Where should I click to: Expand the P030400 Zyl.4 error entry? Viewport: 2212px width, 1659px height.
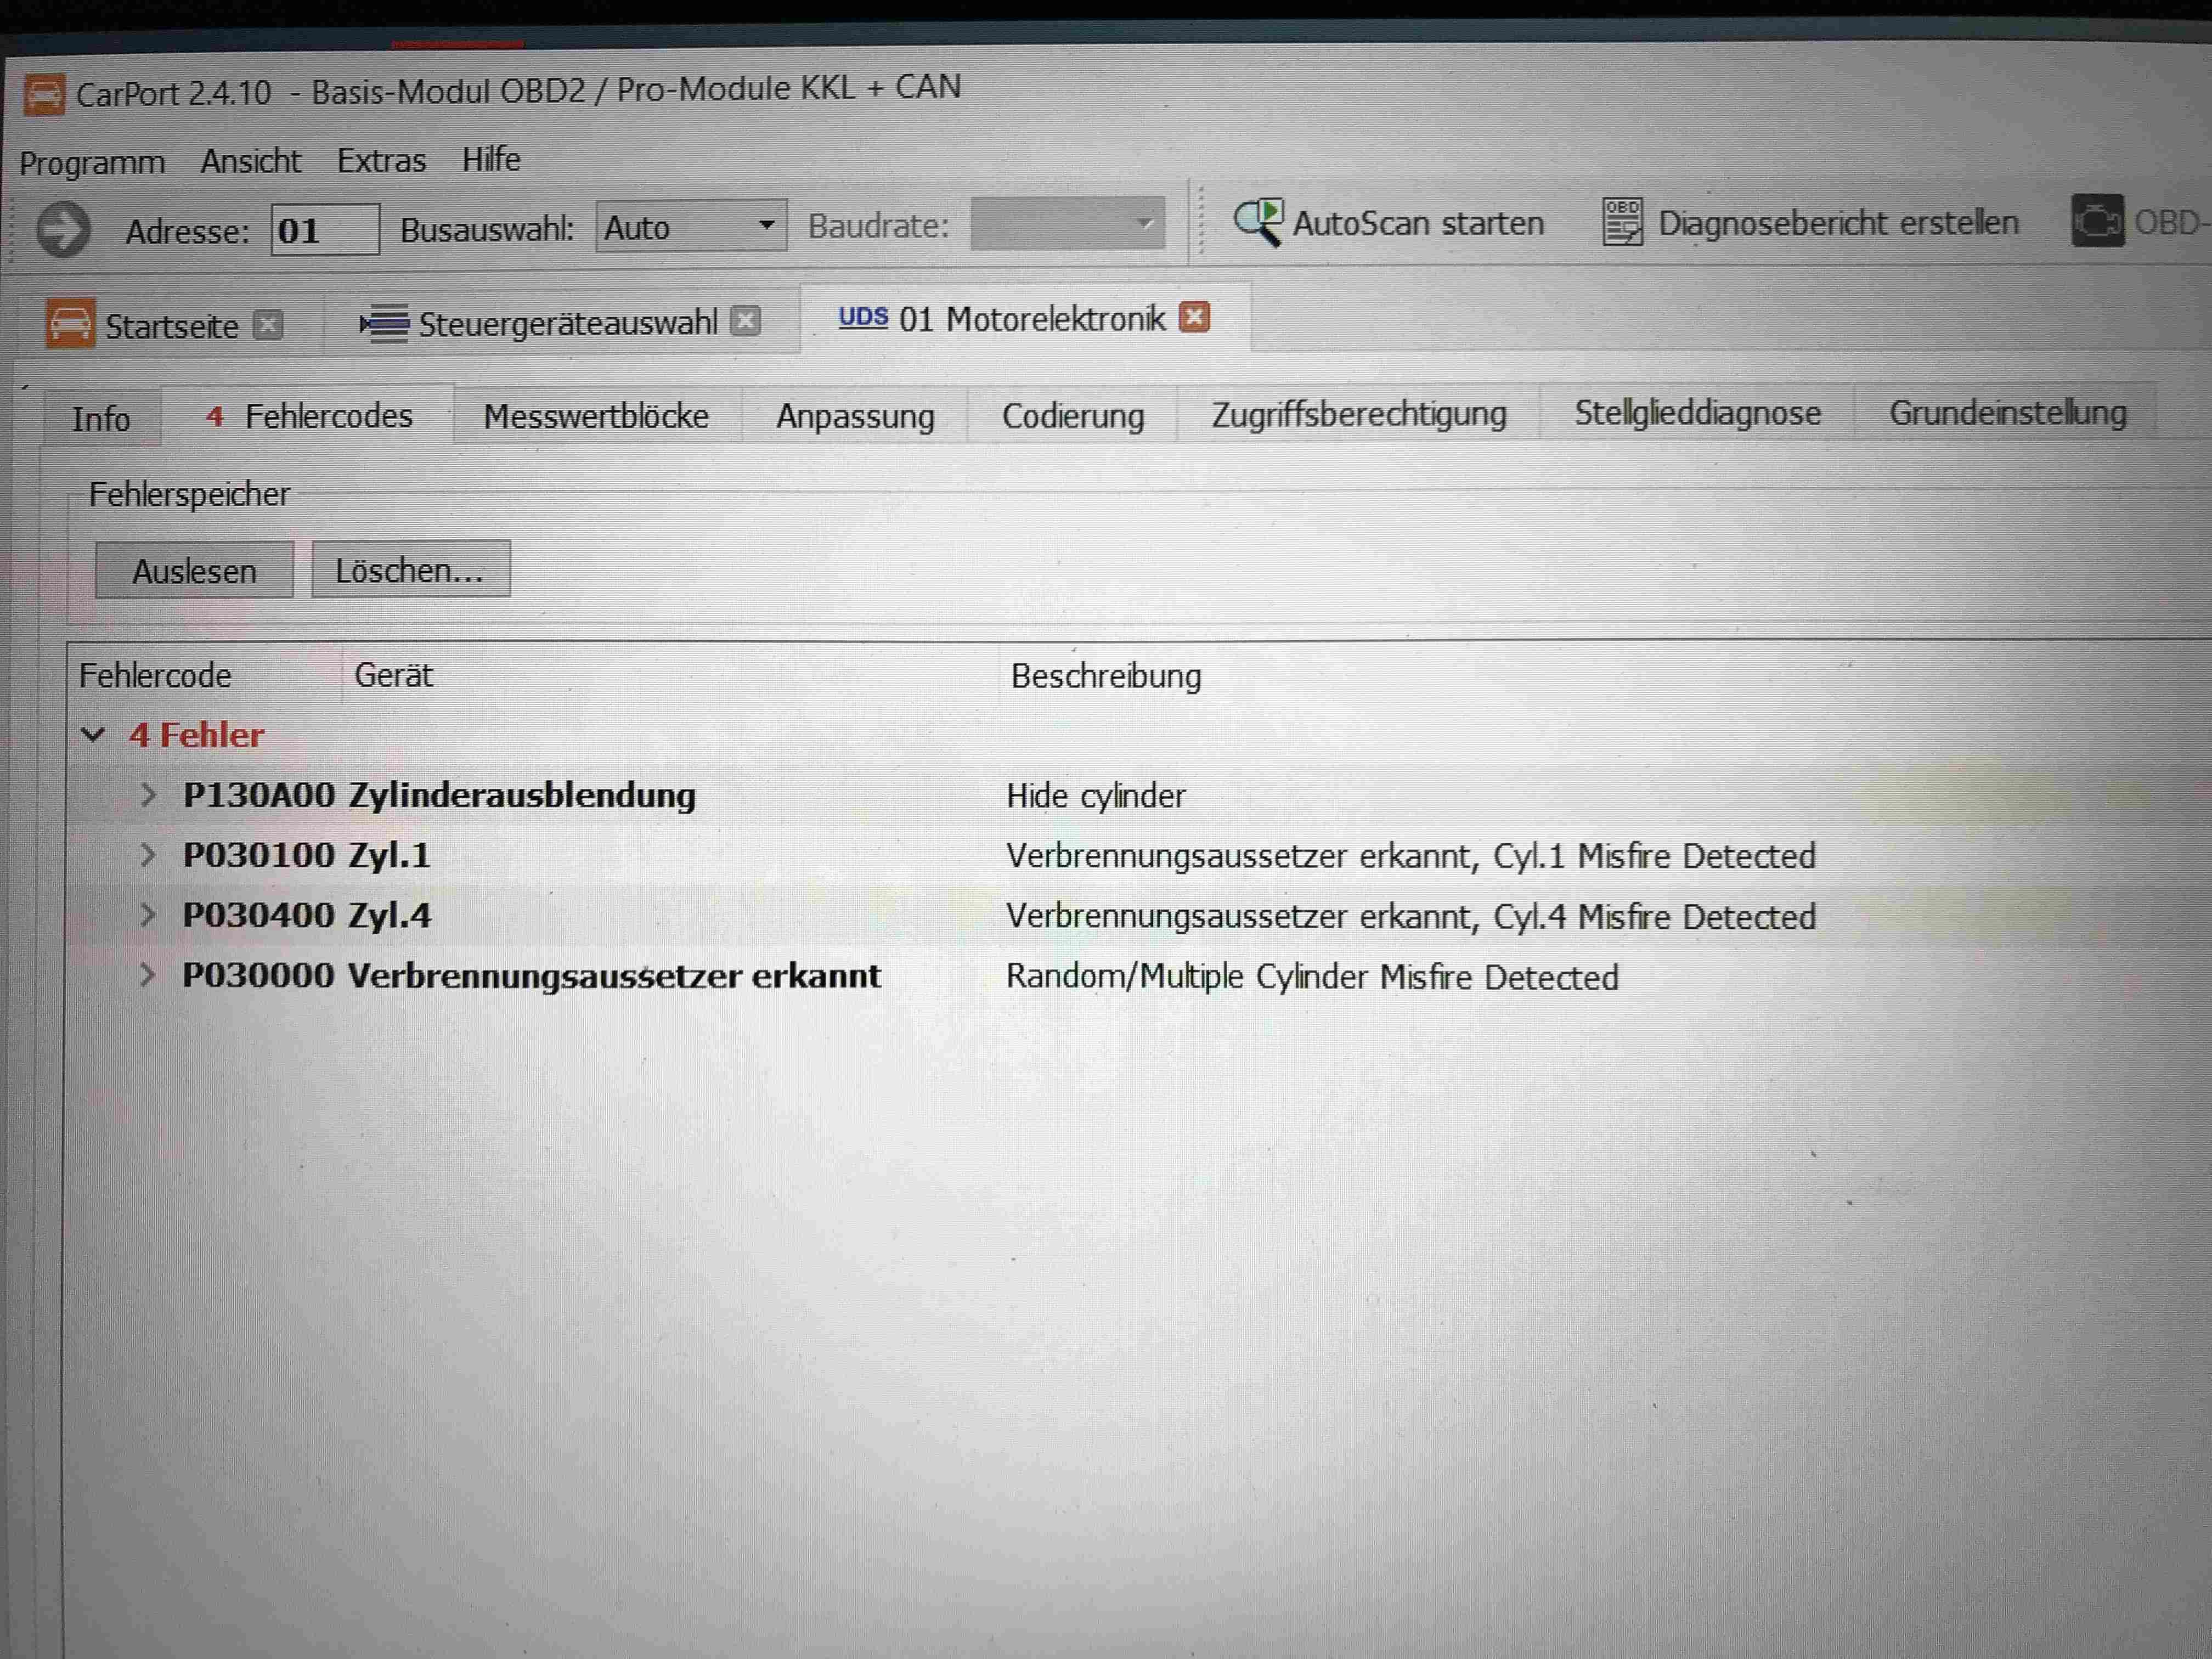[x=148, y=915]
